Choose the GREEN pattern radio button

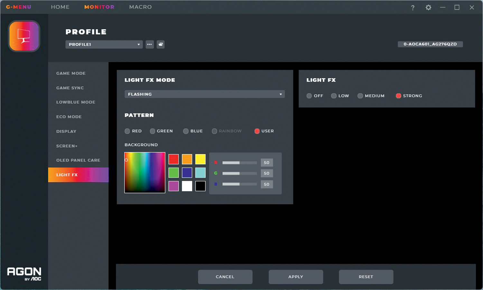pos(153,131)
